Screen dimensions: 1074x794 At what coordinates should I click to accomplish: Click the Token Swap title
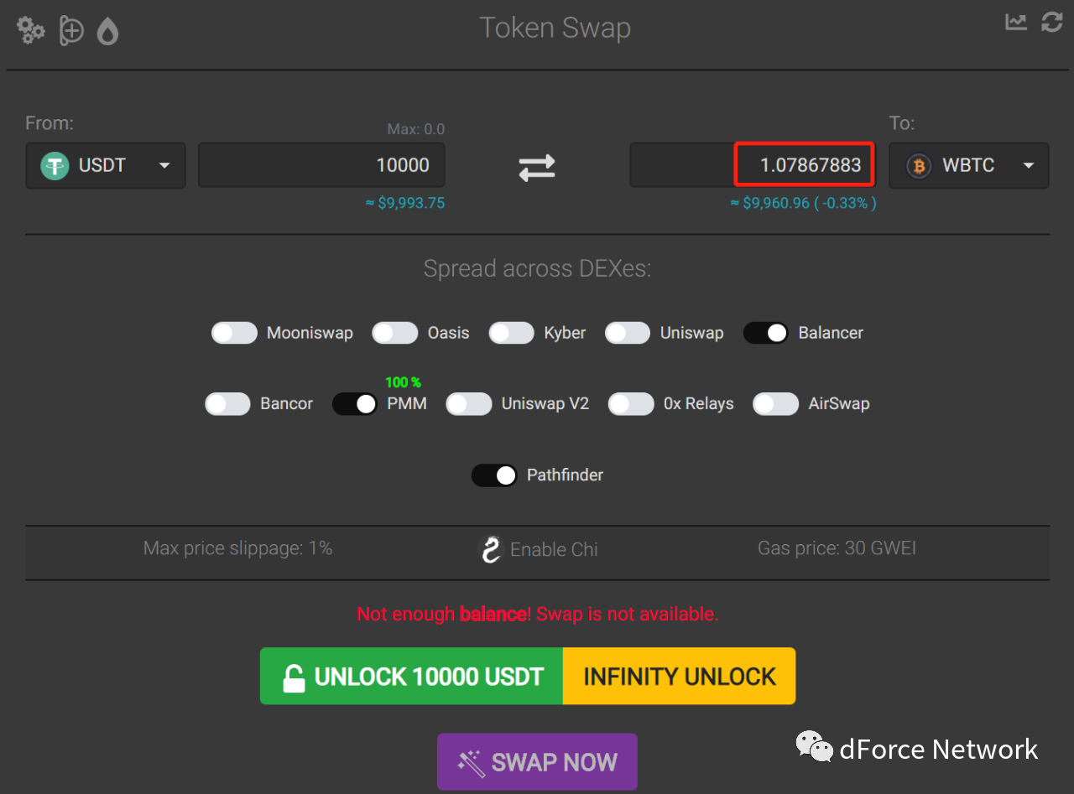pyautogui.click(x=555, y=28)
